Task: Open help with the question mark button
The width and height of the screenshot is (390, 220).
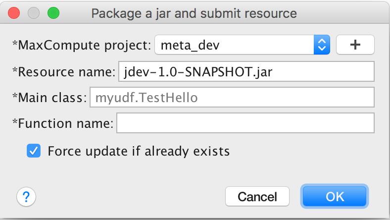Action: coord(26,197)
